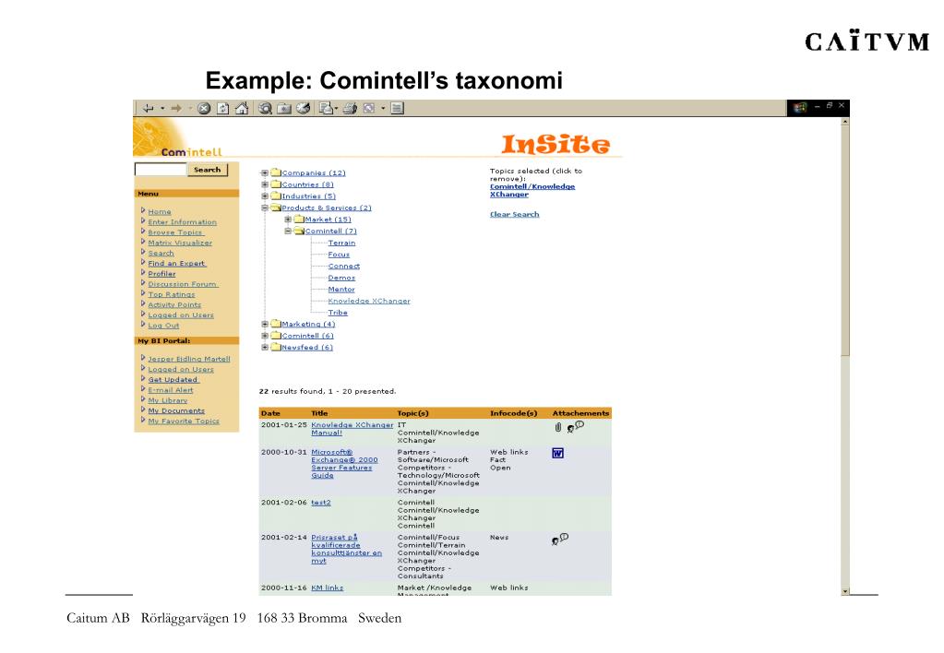
Task: Open Microsoft Exchange 2000 Server Features Guide
Action: [x=344, y=463]
